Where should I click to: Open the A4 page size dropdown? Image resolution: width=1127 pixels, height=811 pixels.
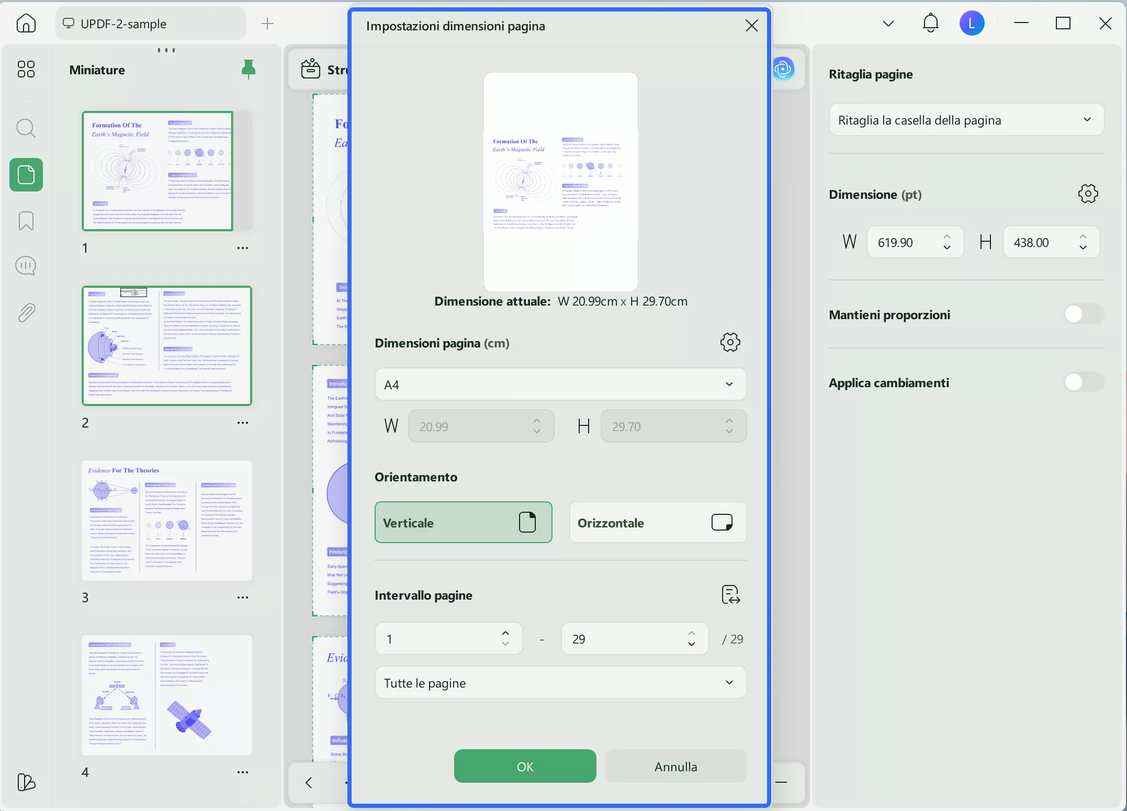tap(559, 384)
